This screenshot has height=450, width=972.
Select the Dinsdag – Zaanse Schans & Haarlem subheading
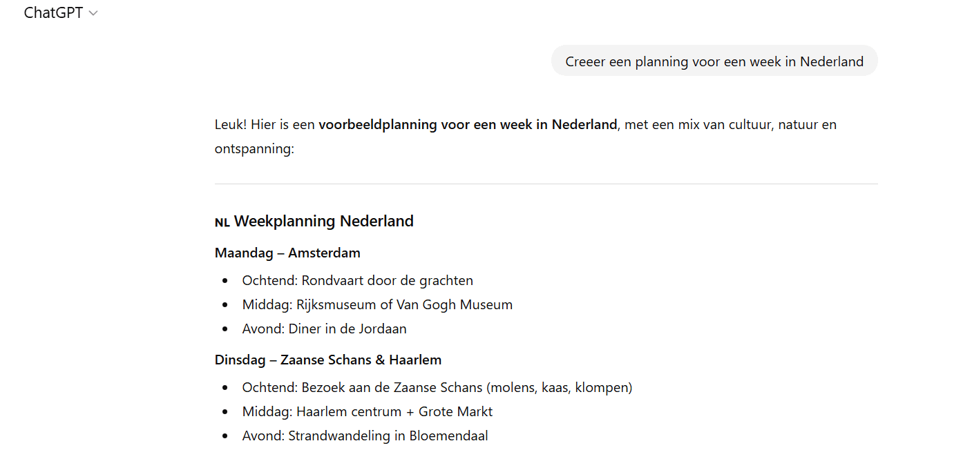click(328, 360)
